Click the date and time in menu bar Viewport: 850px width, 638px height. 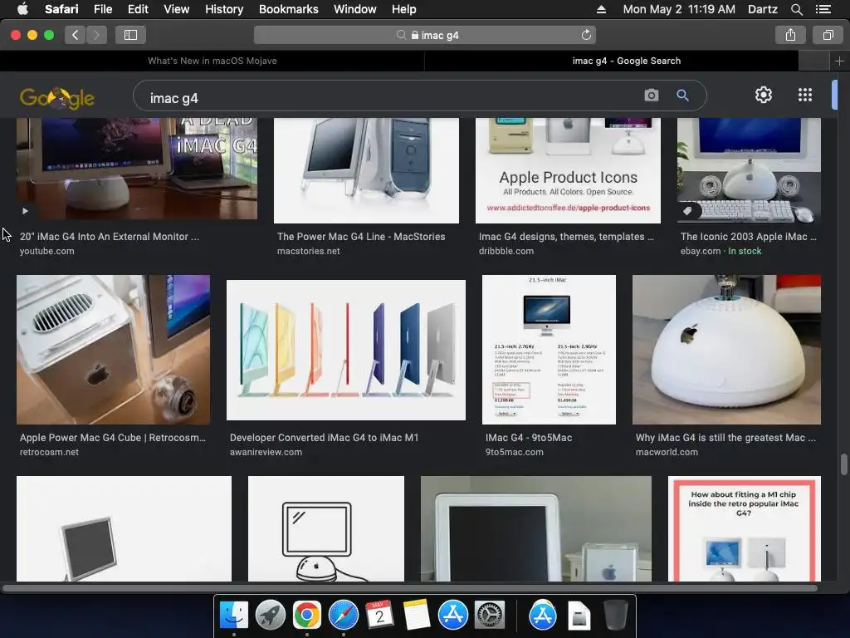679,9
